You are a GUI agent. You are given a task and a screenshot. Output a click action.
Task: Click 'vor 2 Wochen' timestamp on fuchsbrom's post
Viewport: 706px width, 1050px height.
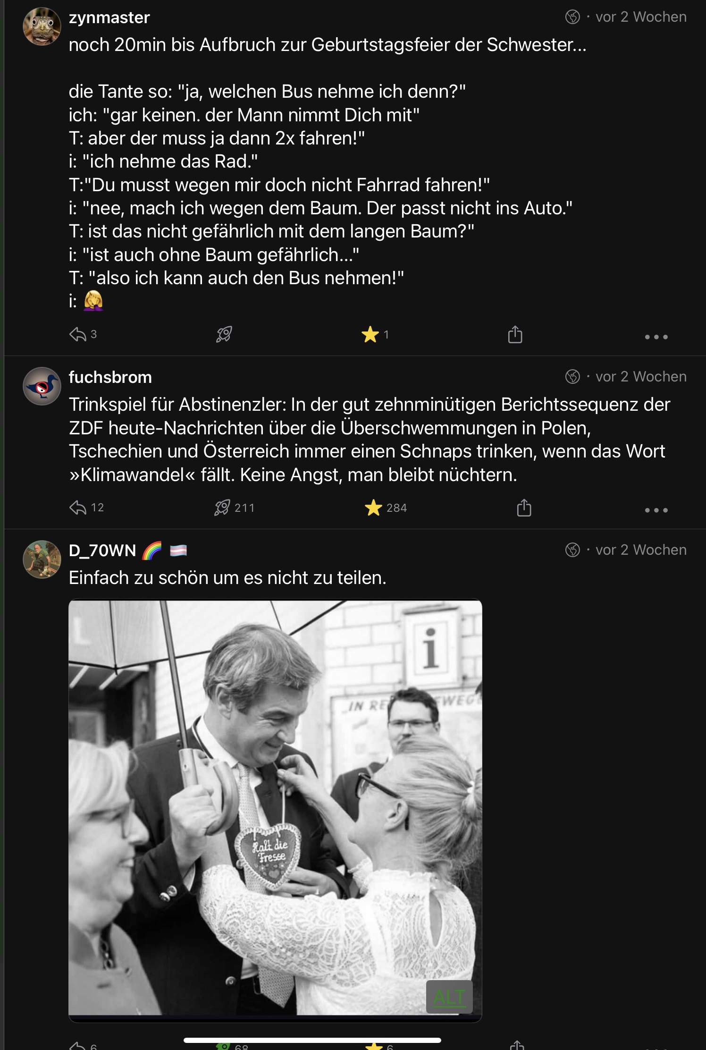point(640,377)
